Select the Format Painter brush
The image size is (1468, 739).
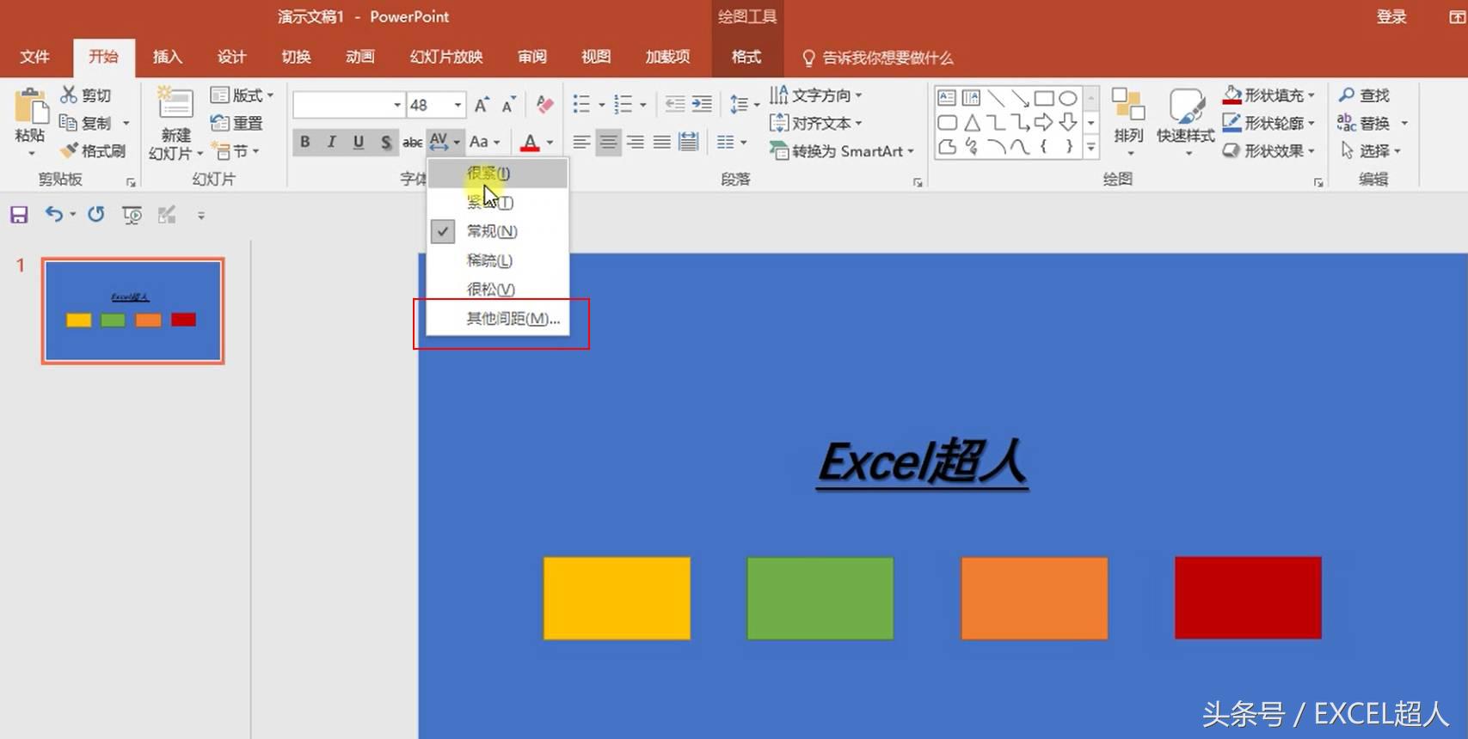69,150
